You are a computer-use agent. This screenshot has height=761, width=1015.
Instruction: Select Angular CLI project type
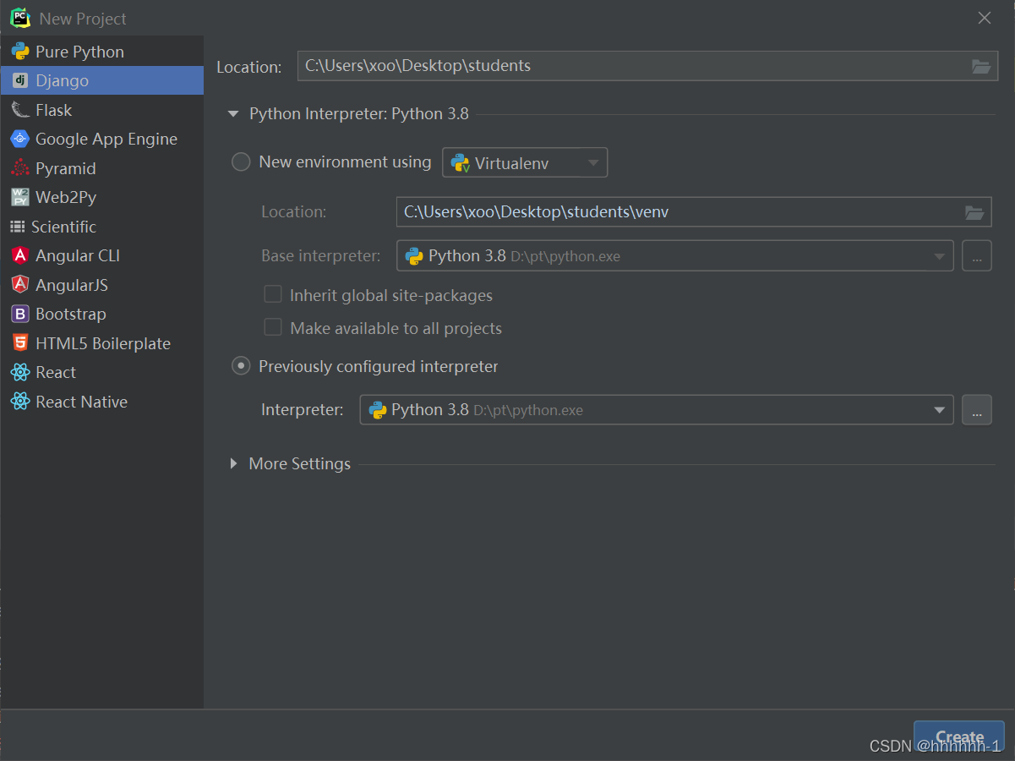pos(101,255)
